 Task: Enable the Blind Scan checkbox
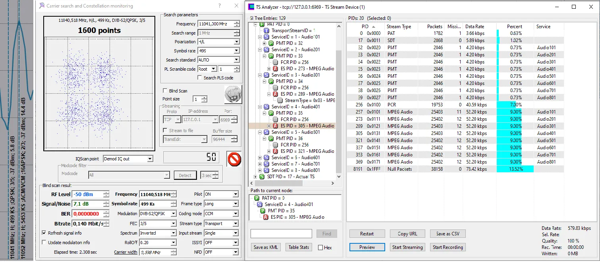coord(165,91)
